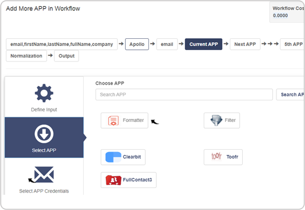This screenshot has width=305, height=210.
Task: Click the Define Input gear icon
Action: pyautogui.click(x=44, y=93)
